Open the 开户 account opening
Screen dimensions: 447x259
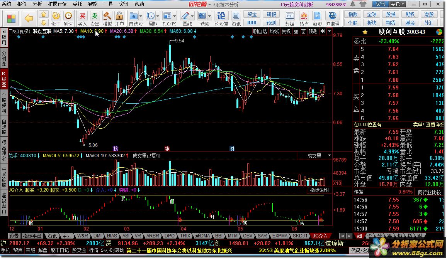(x=119, y=19)
